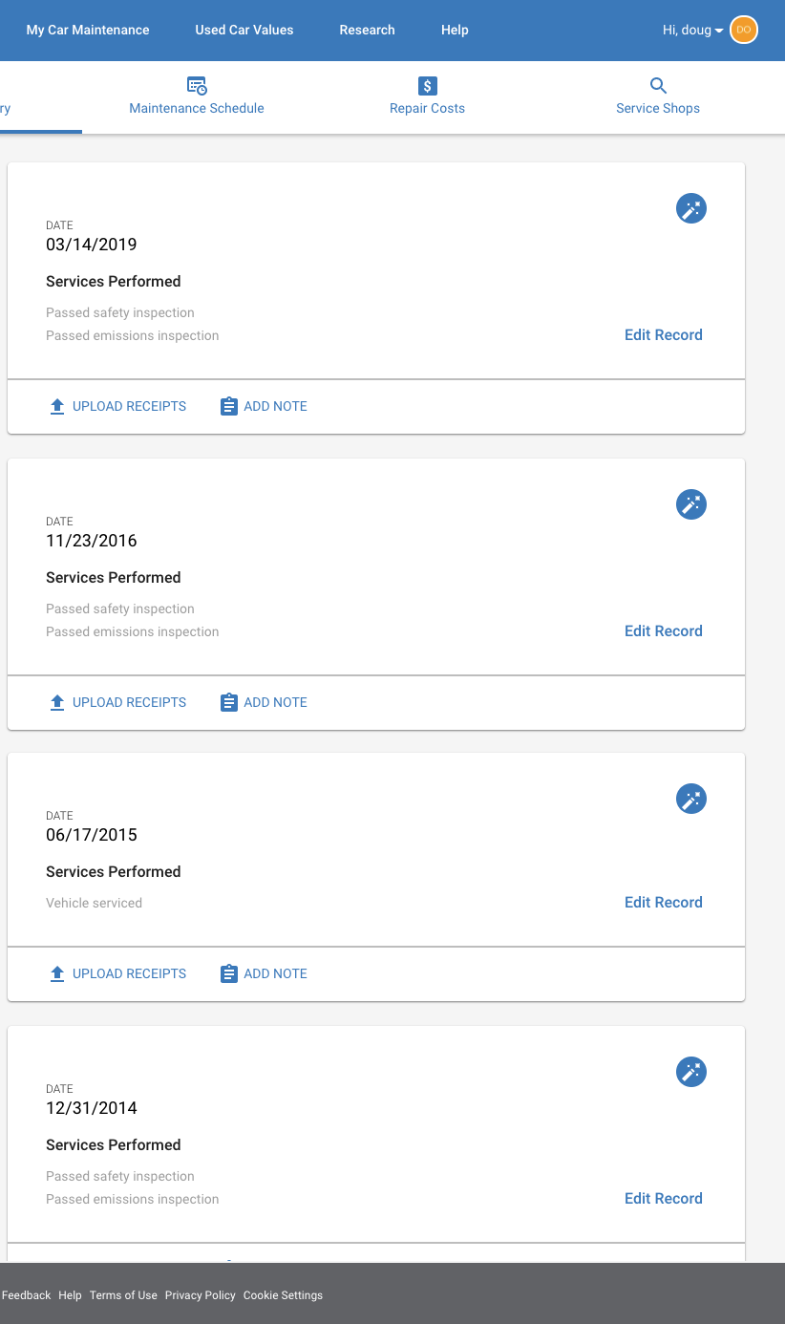Edit Record for the 06/17/2015 entry
The width and height of the screenshot is (785, 1324).
tap(664, 902)
